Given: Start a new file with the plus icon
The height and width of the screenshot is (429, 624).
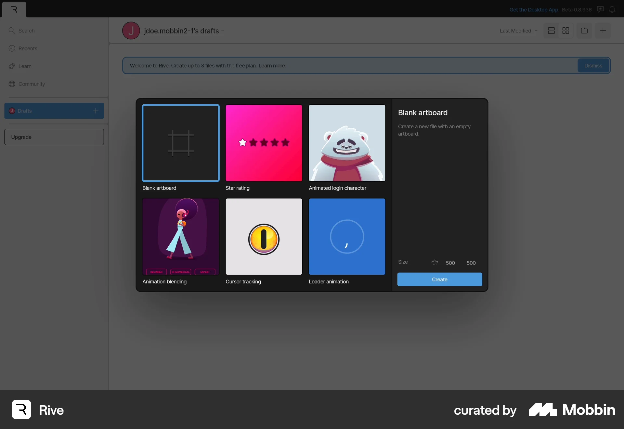Looking at the screenshot, I should tap(603, 30).
